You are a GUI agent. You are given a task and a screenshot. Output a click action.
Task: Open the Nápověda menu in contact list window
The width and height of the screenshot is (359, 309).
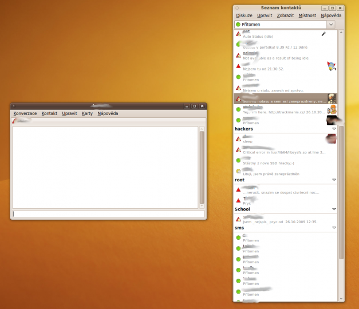pos(331,15)
